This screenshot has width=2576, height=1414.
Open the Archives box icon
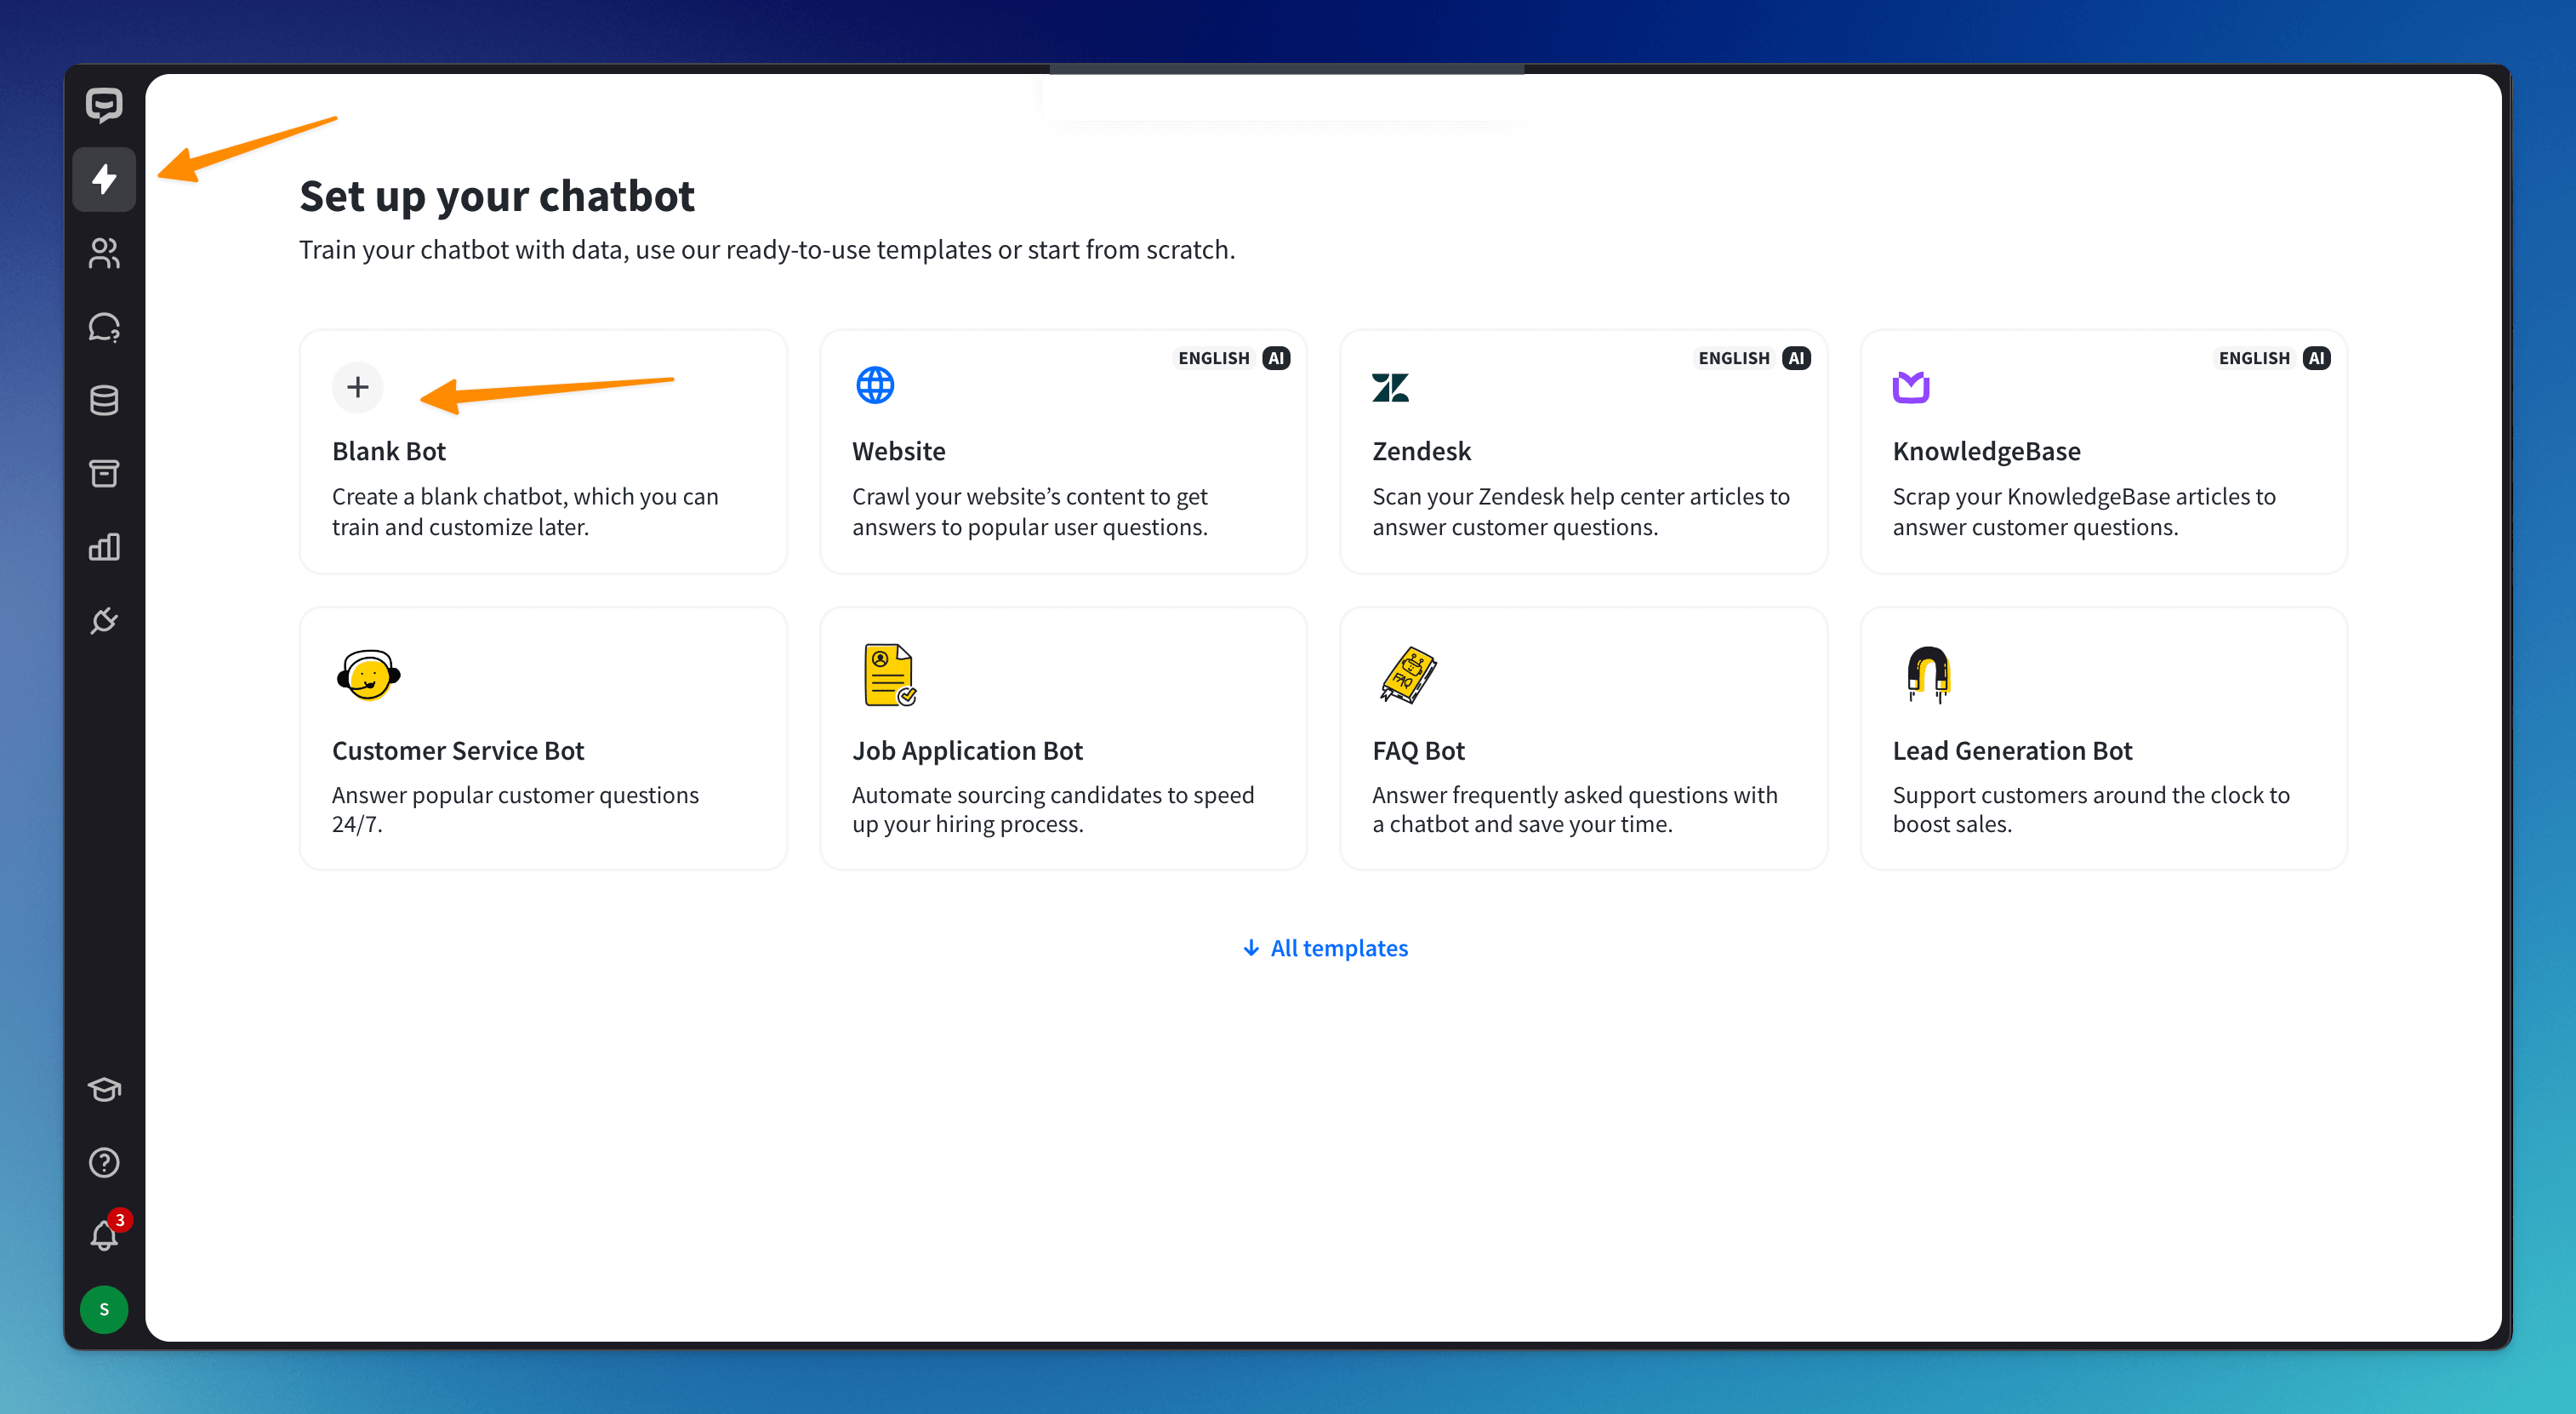click(104, 473)
